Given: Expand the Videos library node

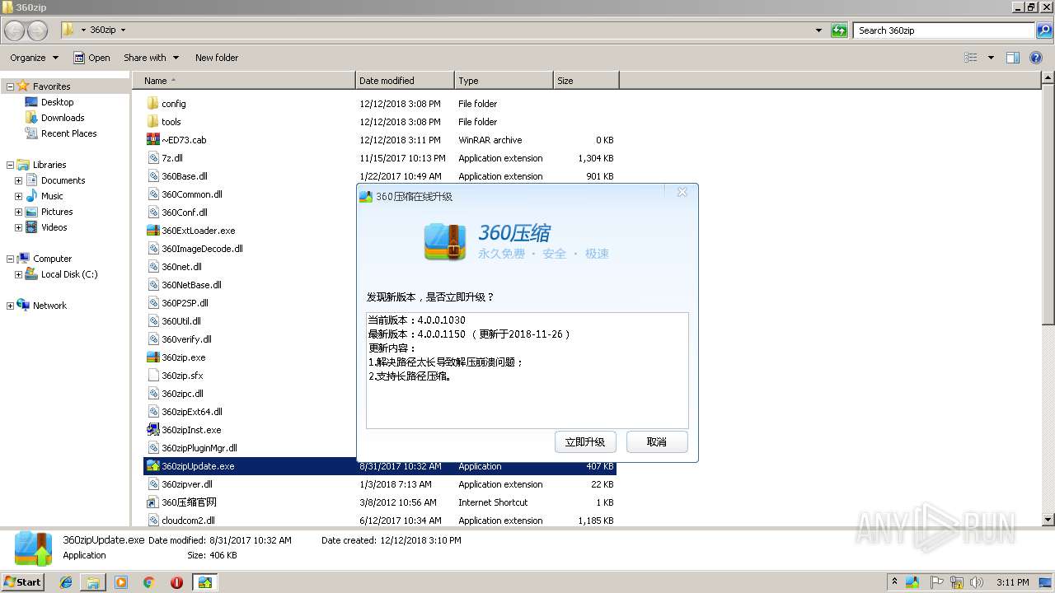Looking at the screenshot, I should point(18,227).
